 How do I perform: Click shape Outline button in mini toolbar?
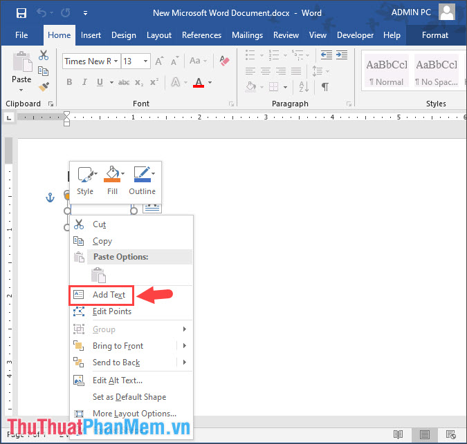click(143, 182)
